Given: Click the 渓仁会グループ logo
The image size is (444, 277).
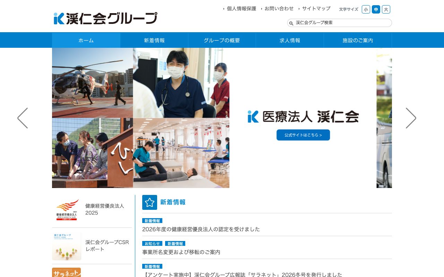Looking at the screenshot, I should click(x=105, y=18).
